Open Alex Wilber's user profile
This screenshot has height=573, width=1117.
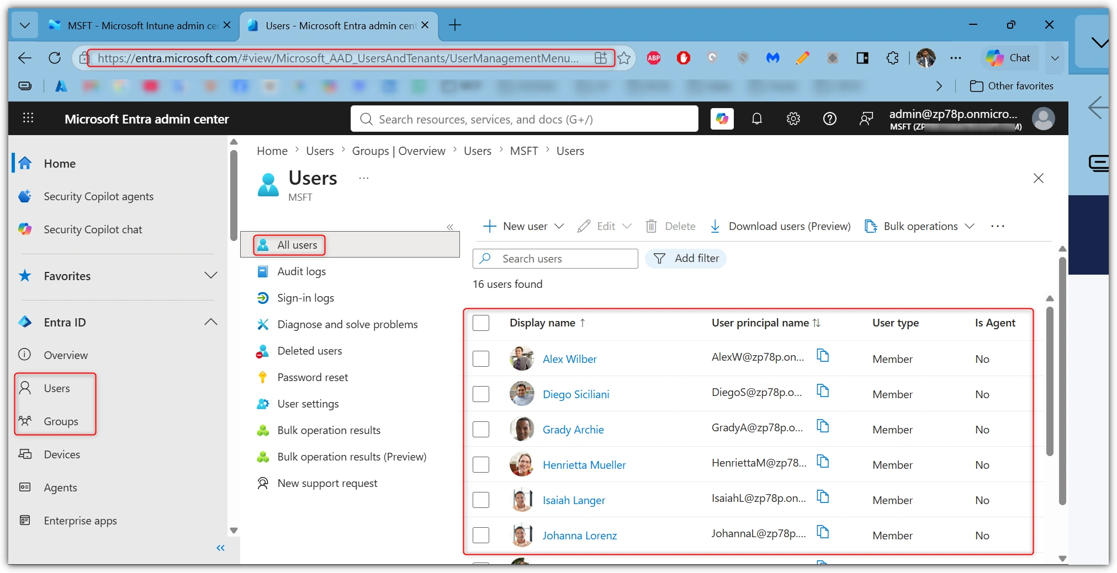(569, 359)
